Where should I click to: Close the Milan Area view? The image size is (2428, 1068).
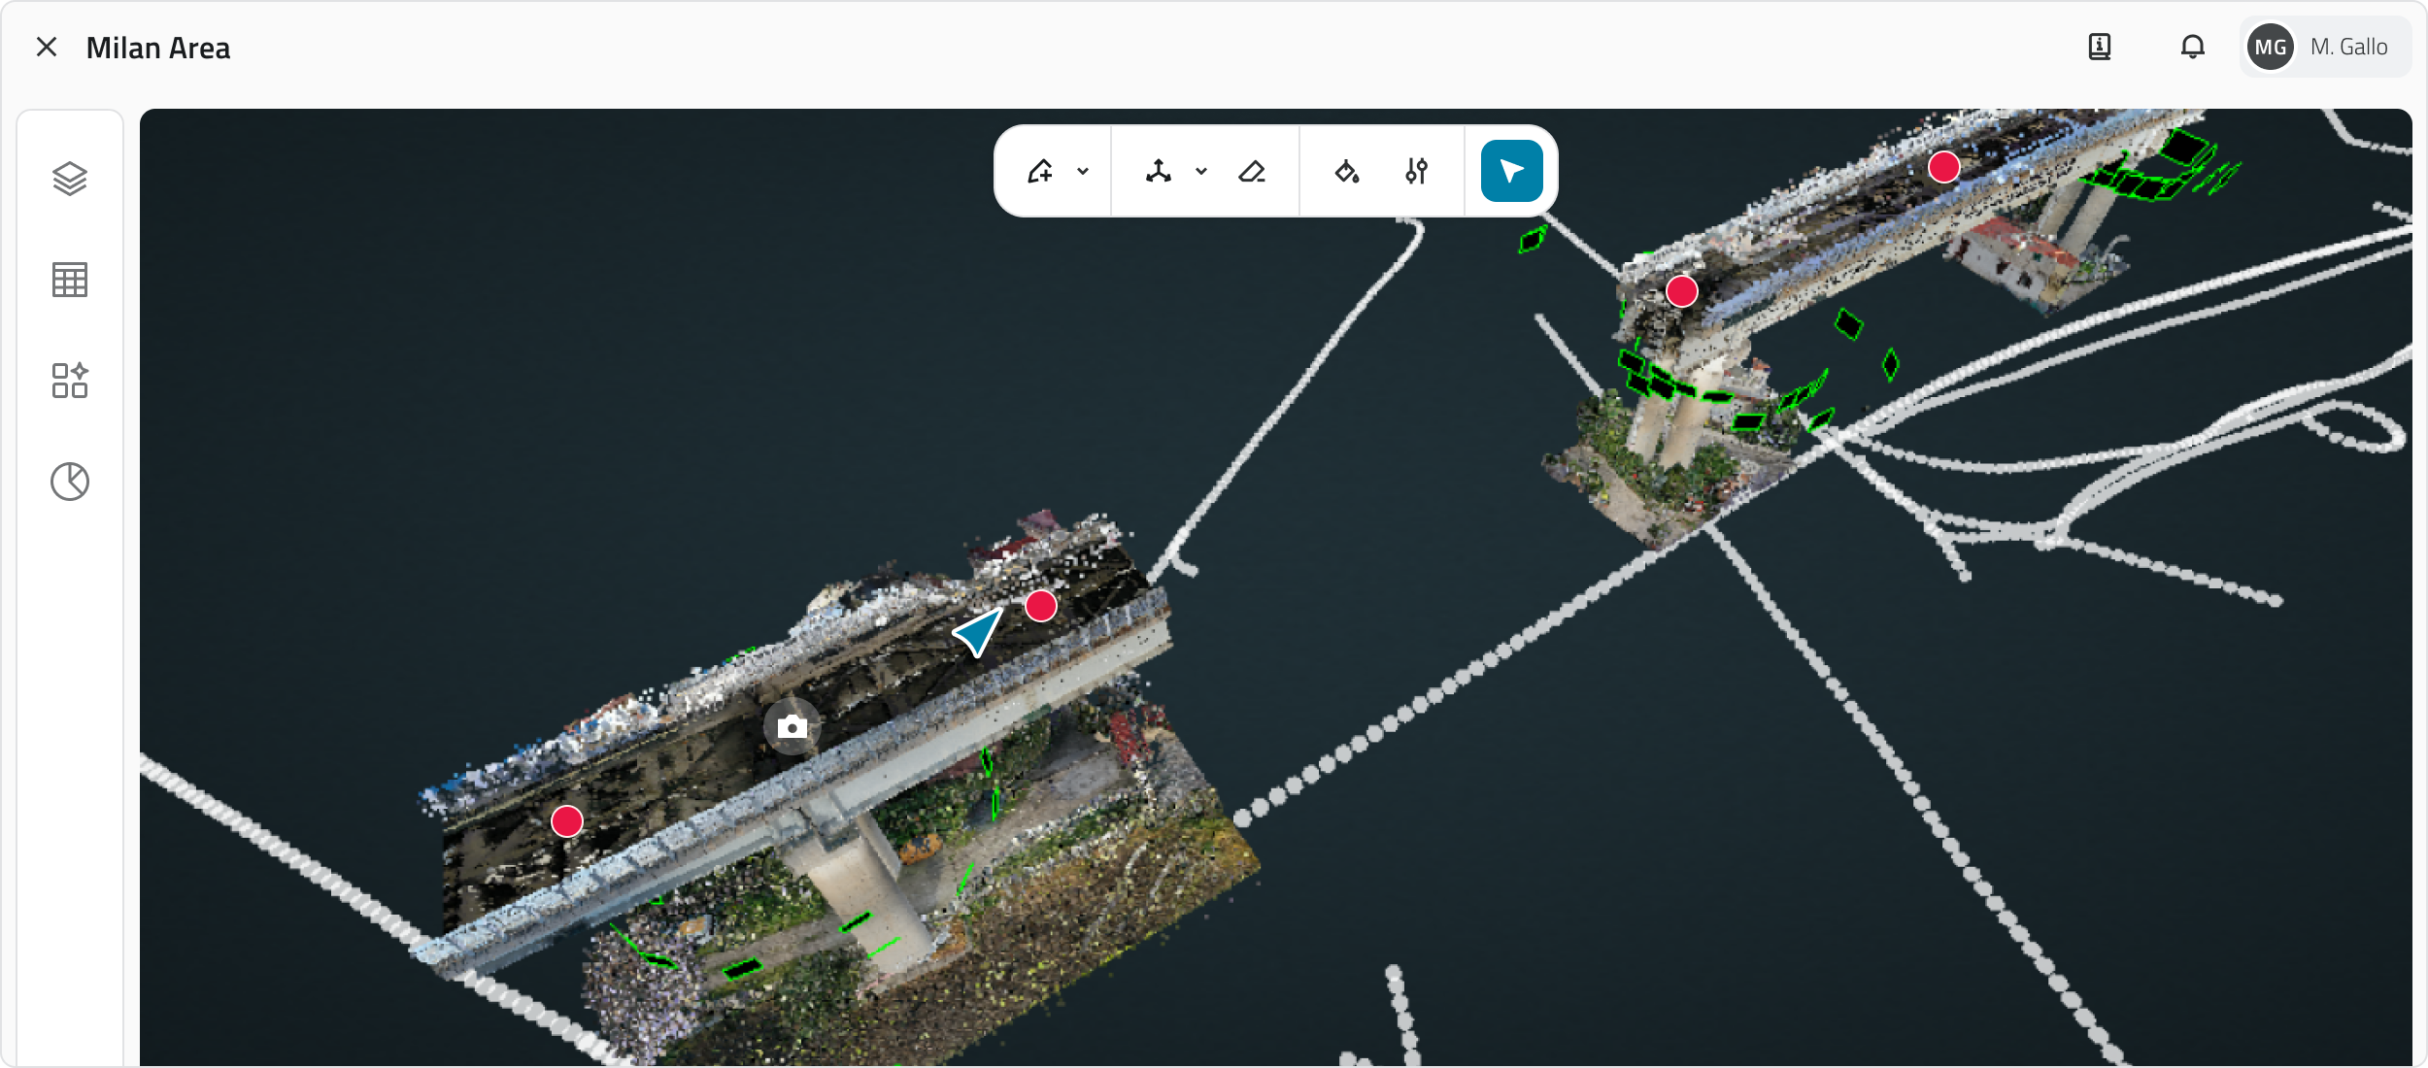click(46, 47)
